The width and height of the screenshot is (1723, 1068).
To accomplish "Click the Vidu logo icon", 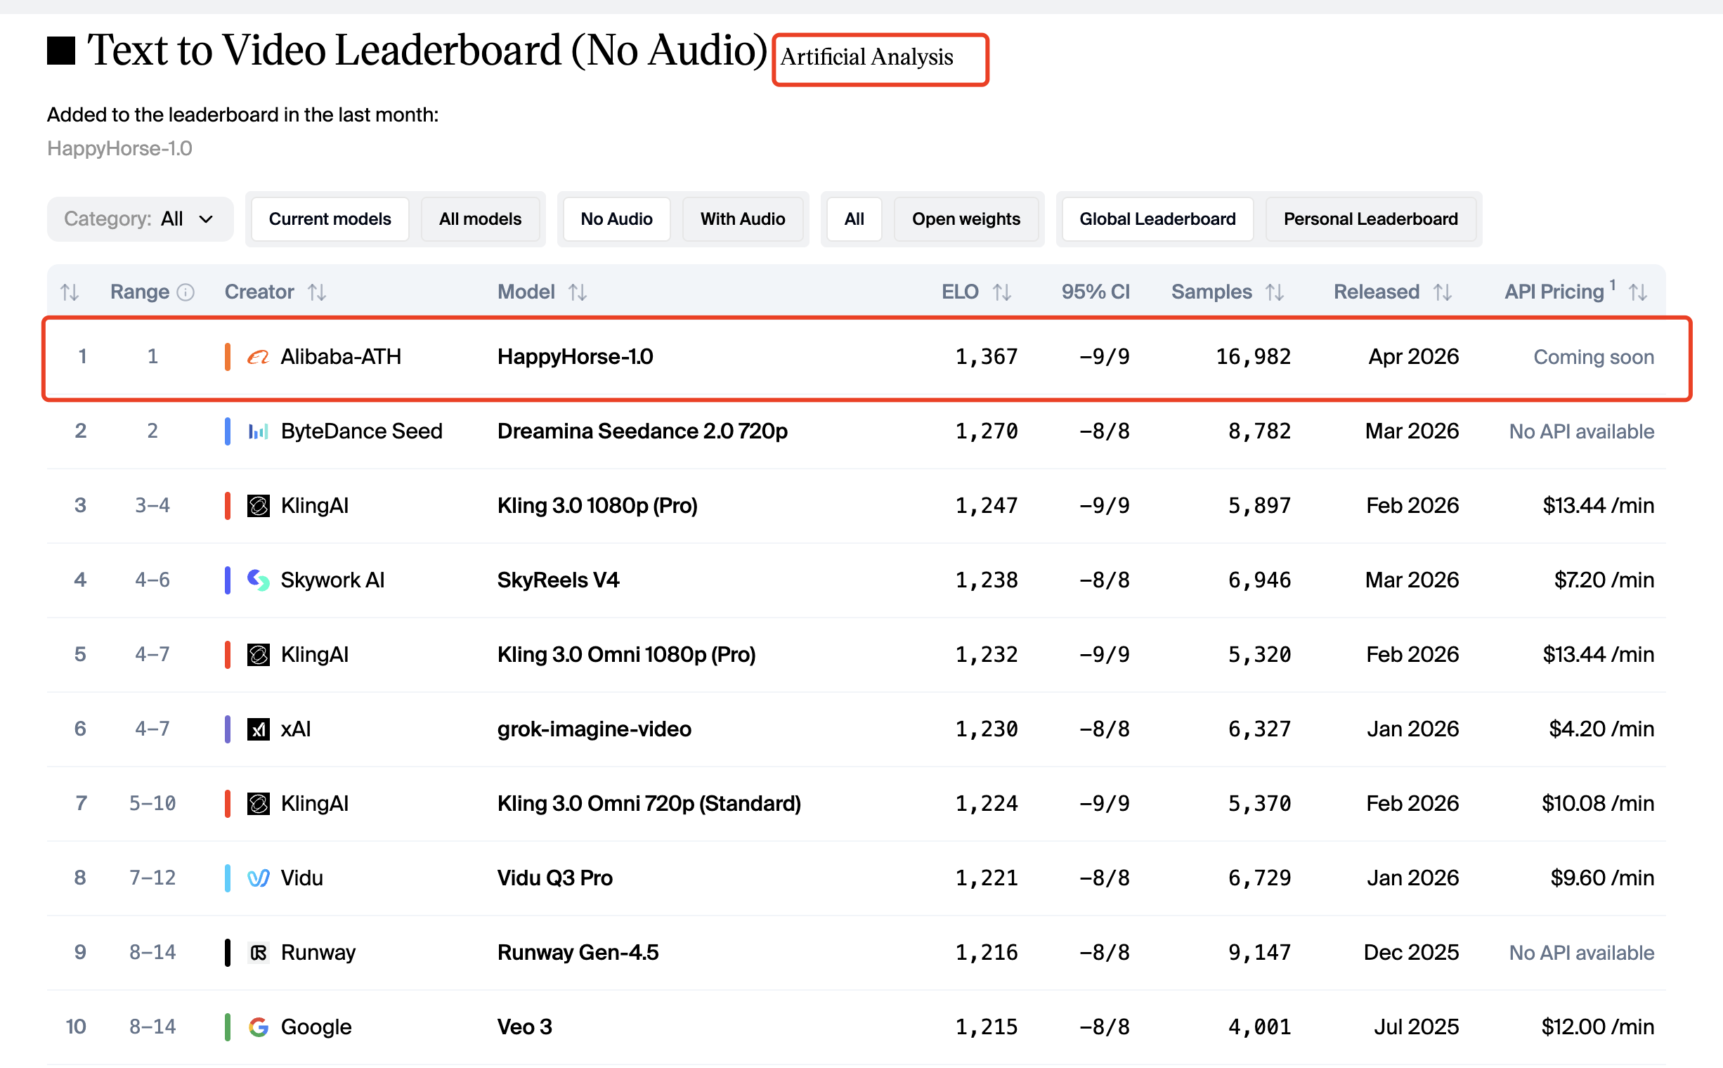I will 258,878.
